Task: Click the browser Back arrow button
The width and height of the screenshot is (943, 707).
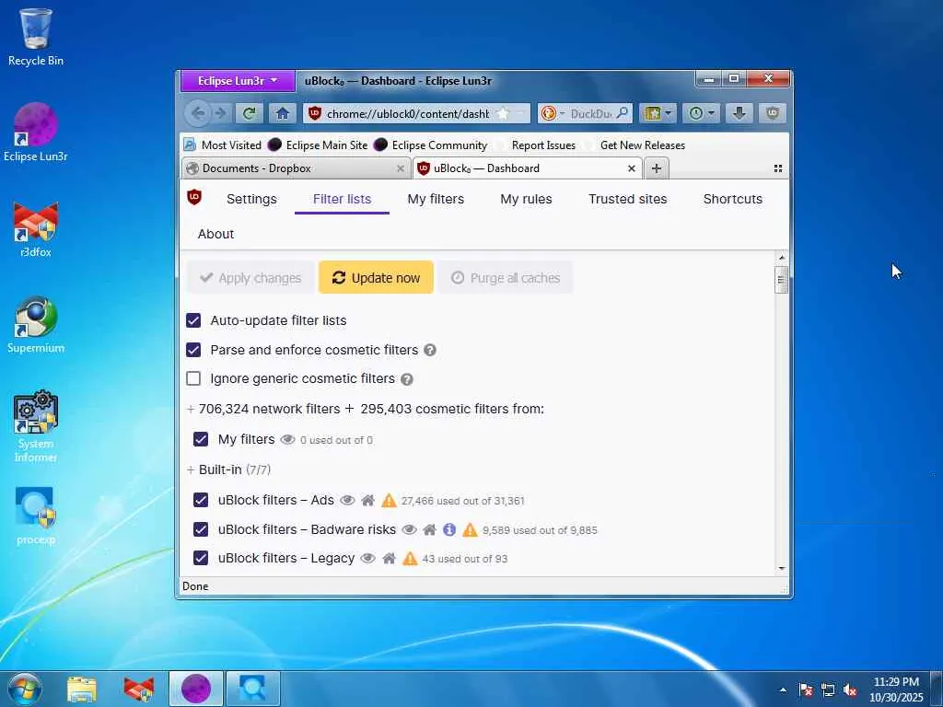Action: (198, 113)
